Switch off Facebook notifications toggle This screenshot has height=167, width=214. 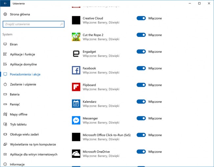click(x=141, y=68)
